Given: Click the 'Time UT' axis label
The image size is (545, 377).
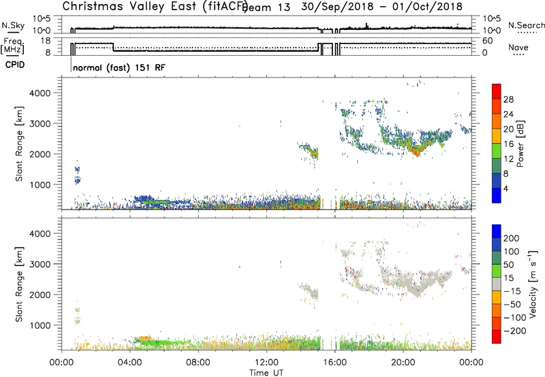Looking at the screenshot, I should [266, 372].
